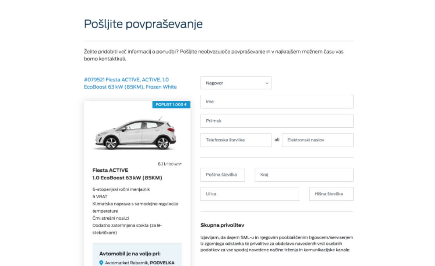Open the #079521 Fiesta ACTIVE link
The image size is (435, 266).
pos(130,83)
